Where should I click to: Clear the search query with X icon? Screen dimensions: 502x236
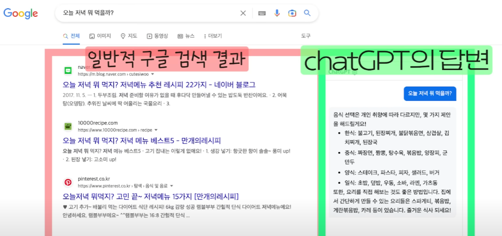(x=243, y=13)
